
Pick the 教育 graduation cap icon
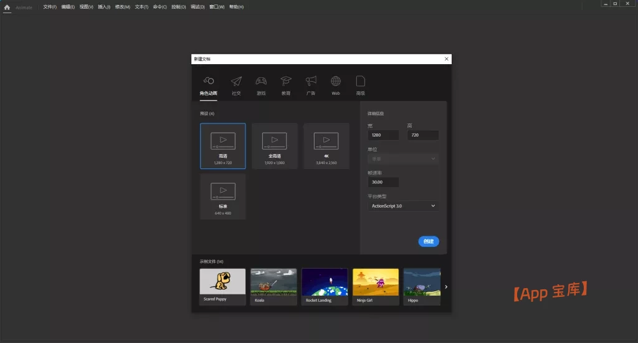click(285, 81)
